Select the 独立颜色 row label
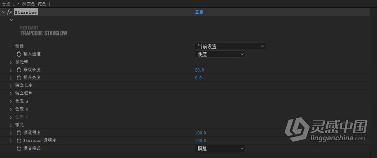 24,94
